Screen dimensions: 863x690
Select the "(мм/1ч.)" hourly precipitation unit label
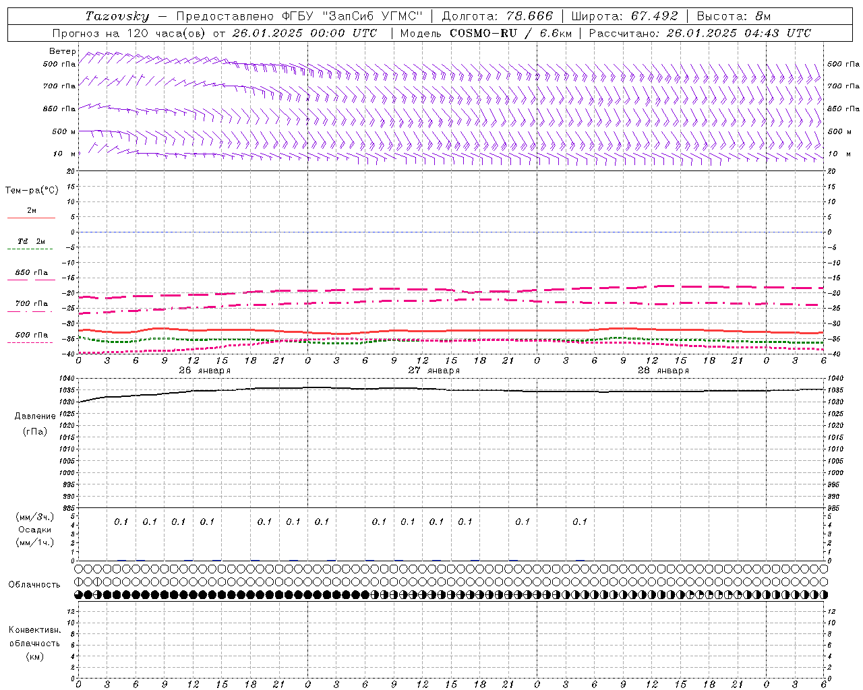(x=35, y=542)
